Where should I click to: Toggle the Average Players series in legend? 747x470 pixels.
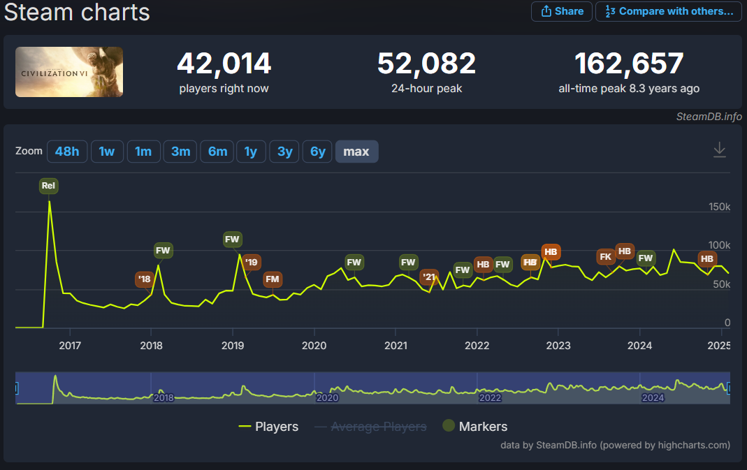coord(370,427)
